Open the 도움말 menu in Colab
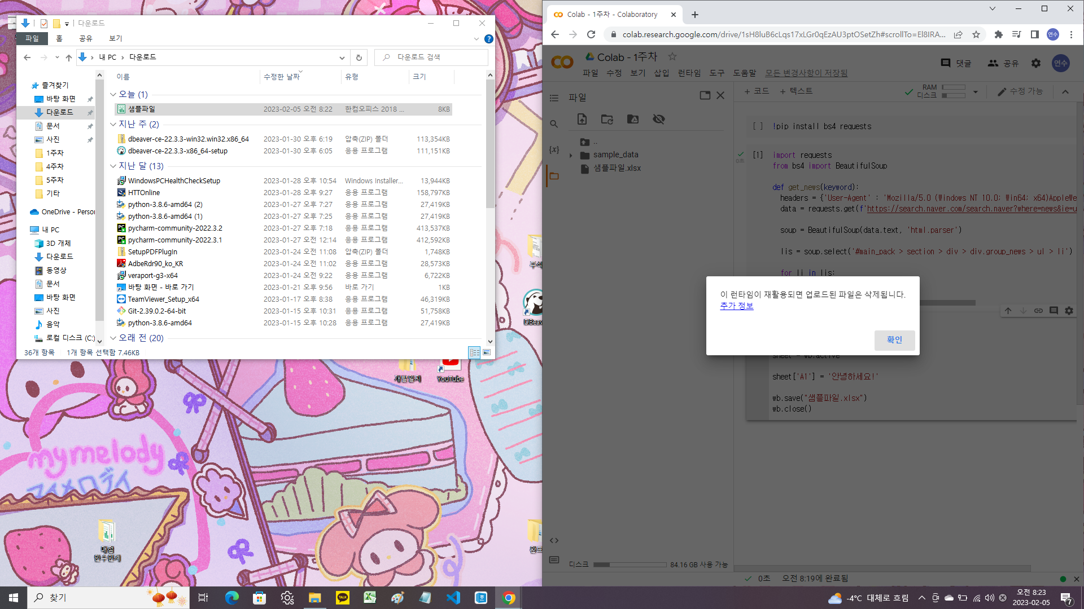1084x609 pixels. [x=744, y=73]
